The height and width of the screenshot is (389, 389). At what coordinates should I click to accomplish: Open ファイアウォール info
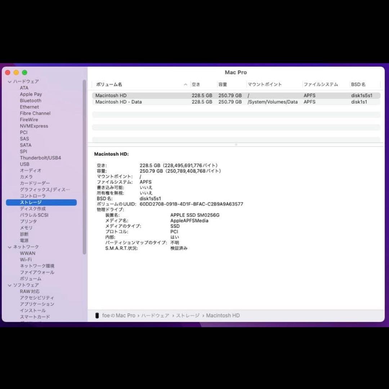[37, 272]
